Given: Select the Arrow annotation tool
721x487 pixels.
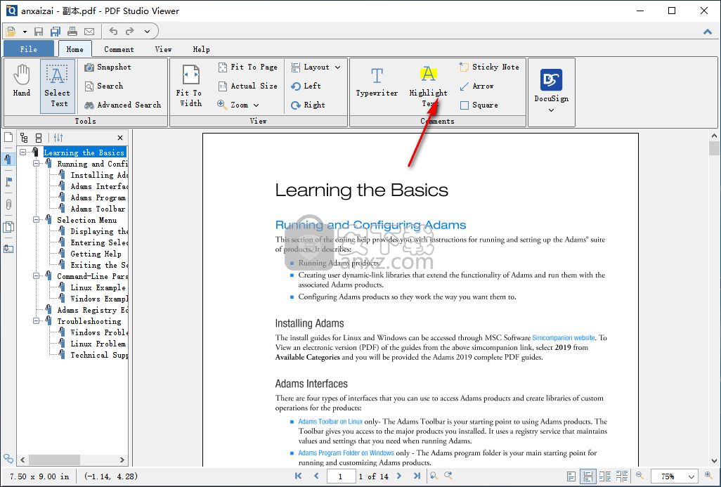Looking at the screenshot, I should click(476, 86).
